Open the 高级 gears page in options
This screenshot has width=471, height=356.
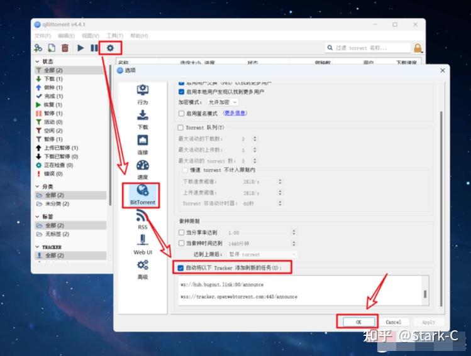point(142,269)
